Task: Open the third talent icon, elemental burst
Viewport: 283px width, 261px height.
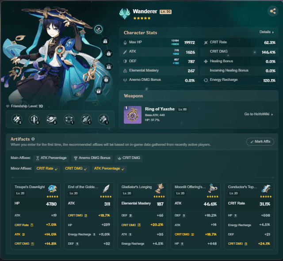Action: 52,119
